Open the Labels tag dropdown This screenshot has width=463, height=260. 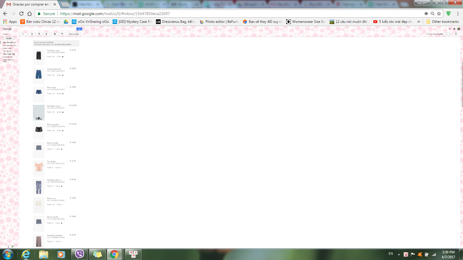coord(62,34)
